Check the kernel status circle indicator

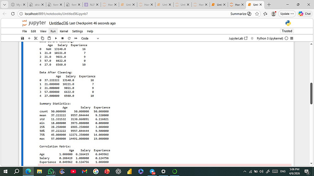pos(286,38)
